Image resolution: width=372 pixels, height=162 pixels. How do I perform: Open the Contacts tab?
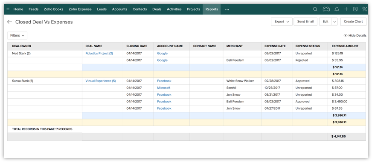pos(140,9)
